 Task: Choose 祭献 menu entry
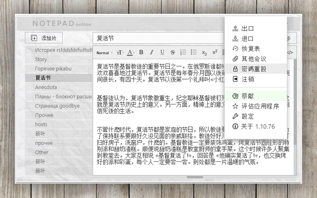click(x=256, y=96)
